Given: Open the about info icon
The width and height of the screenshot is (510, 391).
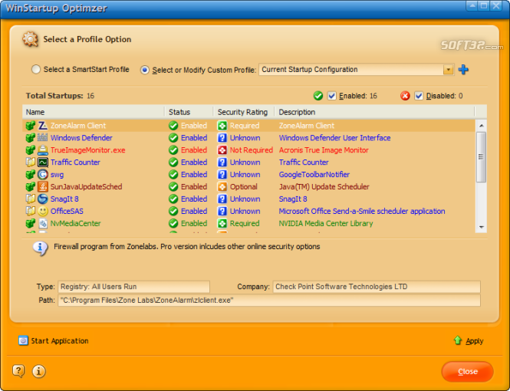Looking at the screenshot, I should 38,371.
